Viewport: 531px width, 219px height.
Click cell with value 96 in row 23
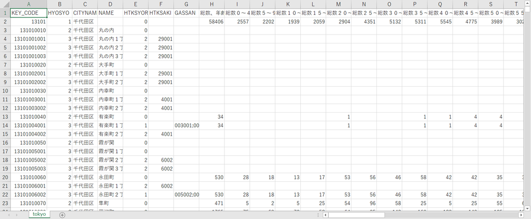[364, 204]
